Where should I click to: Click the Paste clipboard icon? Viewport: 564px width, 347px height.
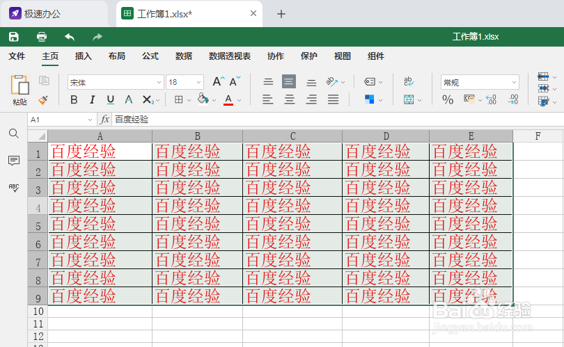click(19, 85)
